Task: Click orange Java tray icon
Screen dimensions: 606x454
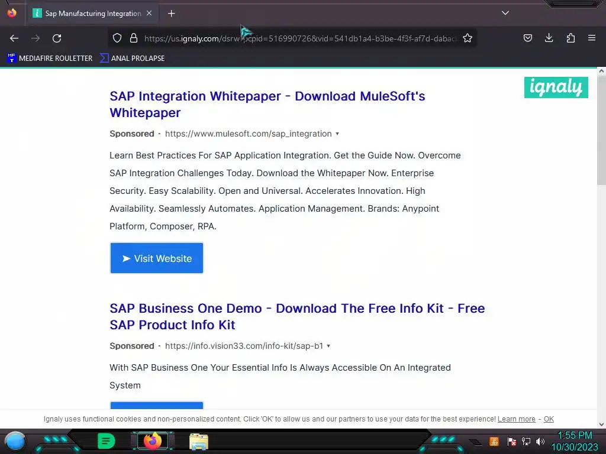Action: pos(494,442)
